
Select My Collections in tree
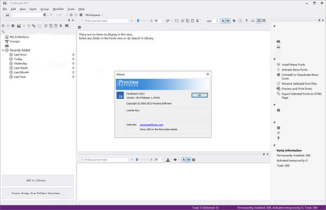click(x=20, y=37)
